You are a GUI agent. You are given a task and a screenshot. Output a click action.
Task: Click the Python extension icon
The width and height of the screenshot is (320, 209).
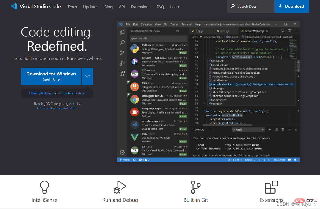135,49
